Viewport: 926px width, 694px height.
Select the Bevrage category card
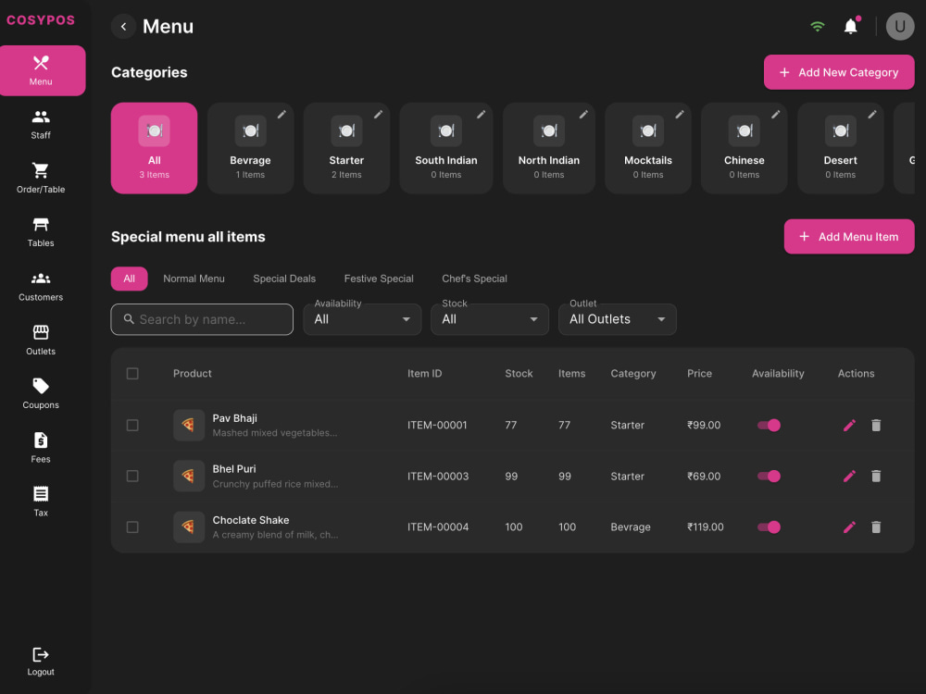pos(250,148)
